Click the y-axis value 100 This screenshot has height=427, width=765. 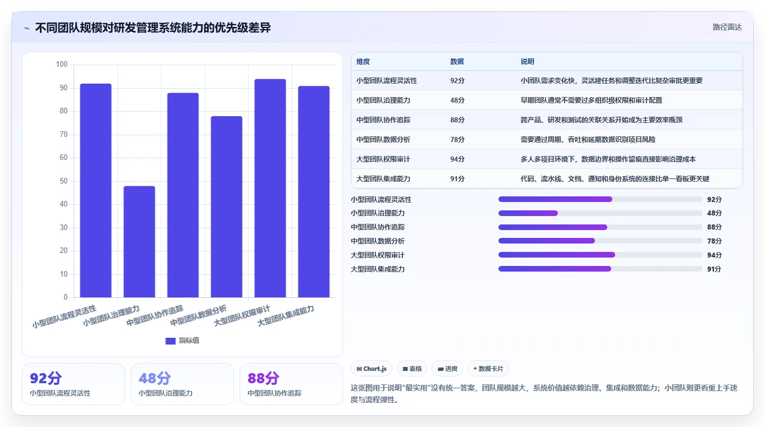pyautogui.click(x=62, y=65)
